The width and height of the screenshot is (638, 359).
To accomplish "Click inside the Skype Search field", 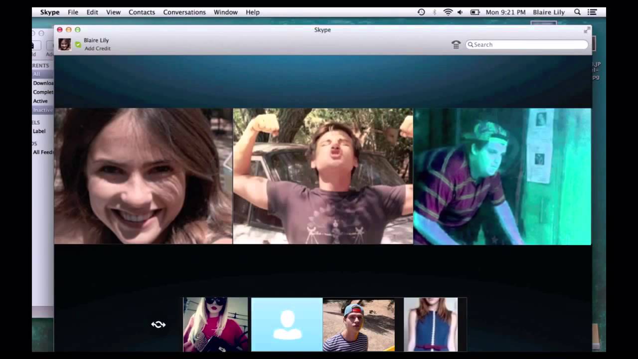I will 528,45.
